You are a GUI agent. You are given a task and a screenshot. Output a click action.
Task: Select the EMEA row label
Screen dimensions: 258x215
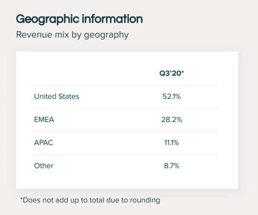pos(44,120)
